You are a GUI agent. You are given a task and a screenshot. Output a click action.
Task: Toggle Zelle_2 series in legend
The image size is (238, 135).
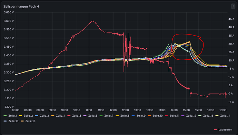pos(26,116)
